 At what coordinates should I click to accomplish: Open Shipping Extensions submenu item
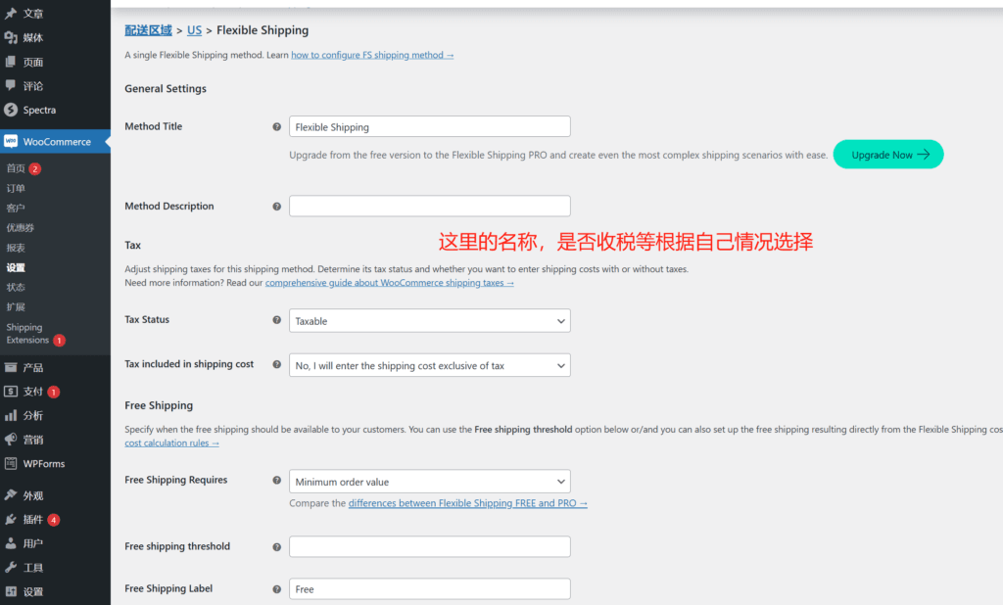[27, 333]
